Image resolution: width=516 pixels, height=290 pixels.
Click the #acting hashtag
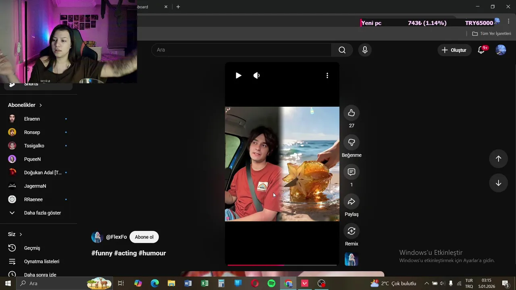[x=125, y=253]
